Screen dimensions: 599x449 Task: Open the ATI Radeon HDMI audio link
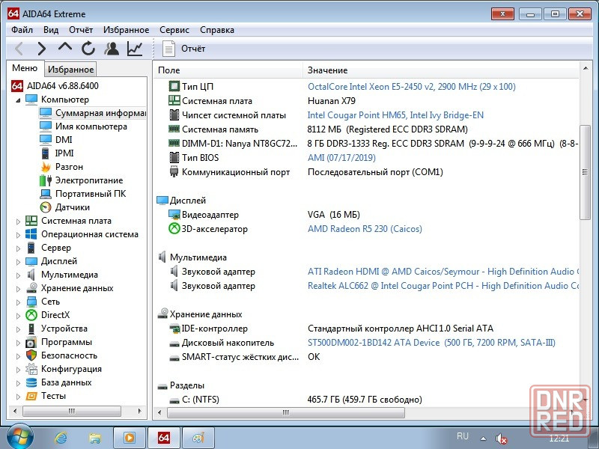coord(443,272)
